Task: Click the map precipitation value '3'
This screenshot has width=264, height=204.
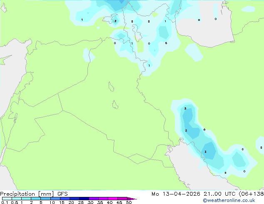Action: click(205, 152)
